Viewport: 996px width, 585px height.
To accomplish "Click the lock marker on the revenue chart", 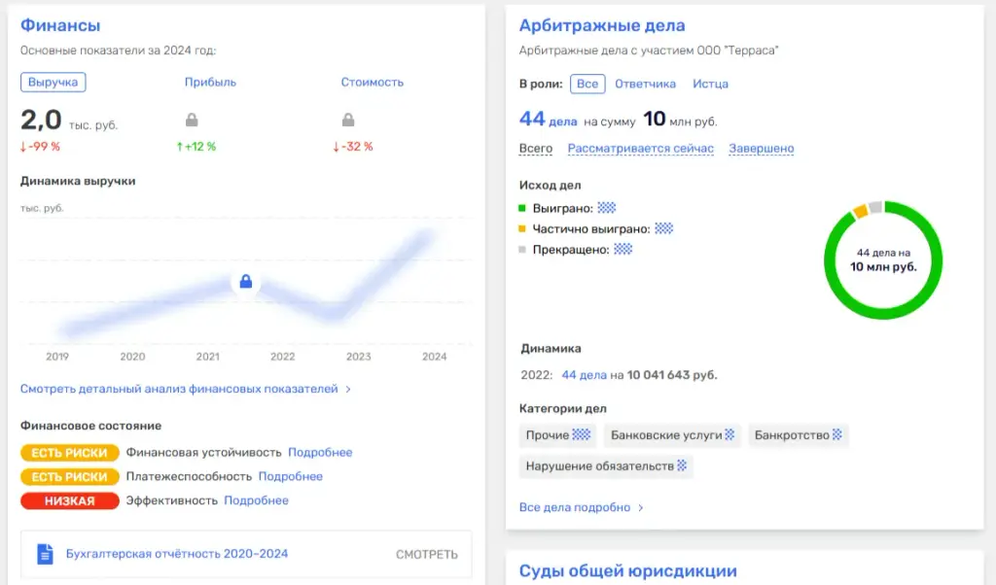I will (246, 281).
